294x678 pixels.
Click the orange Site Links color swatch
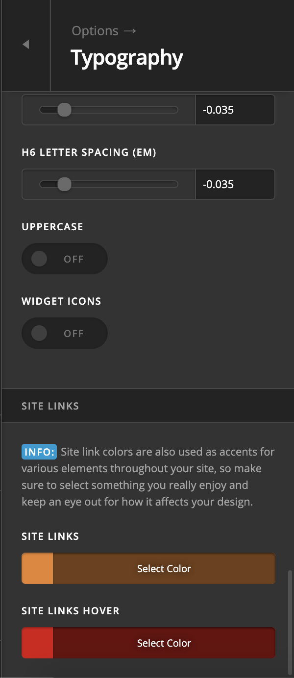[37, 568]
